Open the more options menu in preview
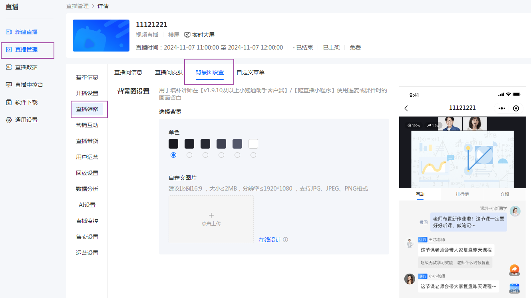 (501, 108)
